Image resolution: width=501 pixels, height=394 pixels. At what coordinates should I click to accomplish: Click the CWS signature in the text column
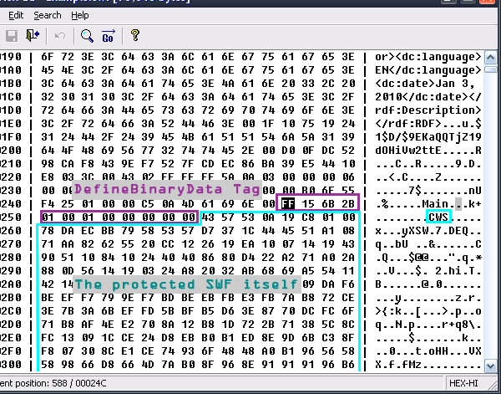[x=438, y=217]
